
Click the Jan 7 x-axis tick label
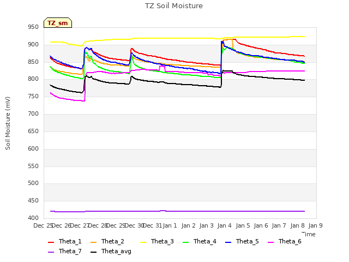pyautogui.click(x=279, y=225)
